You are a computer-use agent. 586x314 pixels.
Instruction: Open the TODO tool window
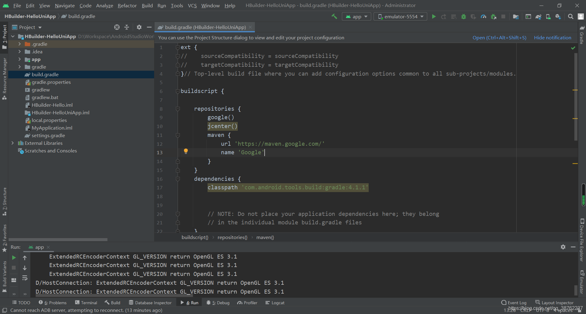pos(21,303)
